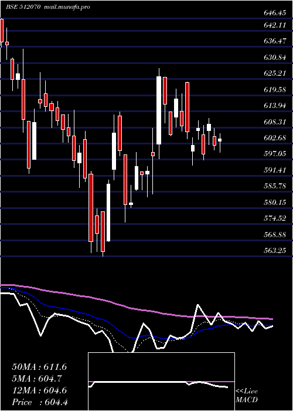The image size is (293, 411).
Task: Click the 585.78 price axis label
Action: coord(274,186)
